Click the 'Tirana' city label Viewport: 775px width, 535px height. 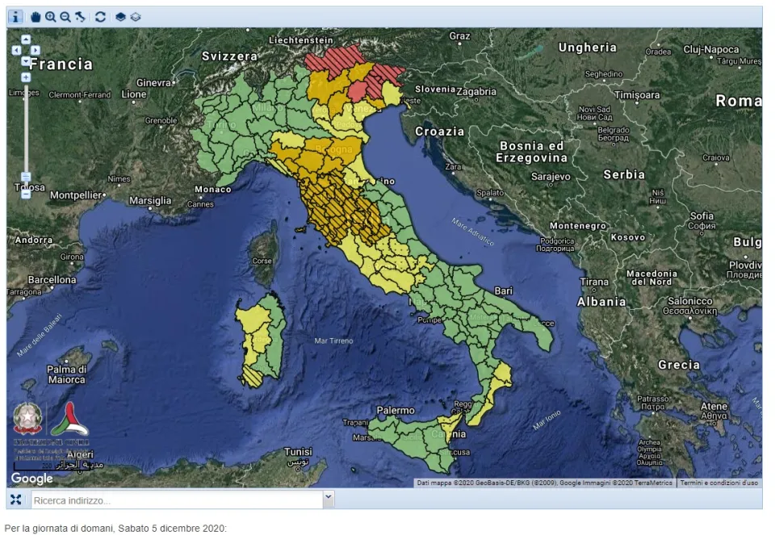coord(593,282)
